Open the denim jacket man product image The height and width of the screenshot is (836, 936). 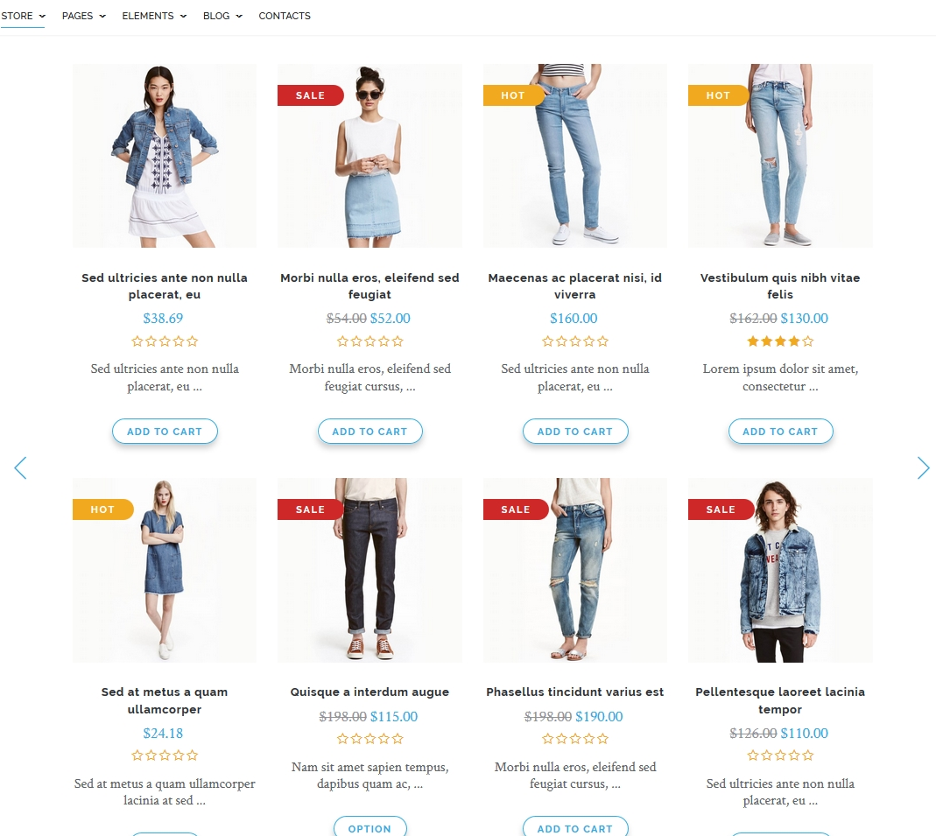[780, 570]
